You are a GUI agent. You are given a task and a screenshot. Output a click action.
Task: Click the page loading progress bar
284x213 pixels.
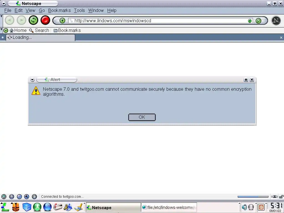pos(253,197)
